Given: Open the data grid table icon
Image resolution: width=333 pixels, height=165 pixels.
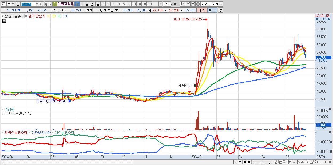Looking at the screenshot, I should click(4, 21).
